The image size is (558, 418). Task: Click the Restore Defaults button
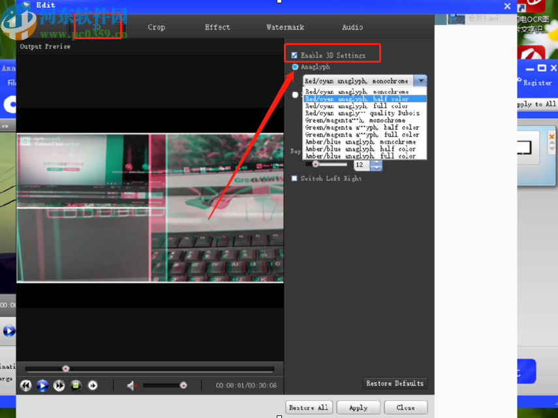[x=395, y=383]
